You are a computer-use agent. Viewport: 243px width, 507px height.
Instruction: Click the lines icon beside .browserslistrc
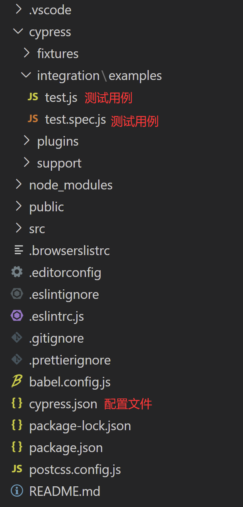pyautogui.click(x=18, y=250)
